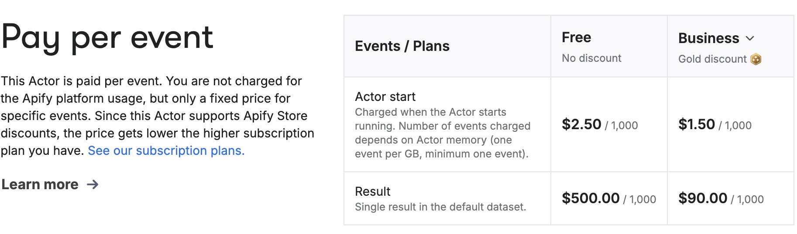Click the "No discount" label under Free

(x=591, y=58)
